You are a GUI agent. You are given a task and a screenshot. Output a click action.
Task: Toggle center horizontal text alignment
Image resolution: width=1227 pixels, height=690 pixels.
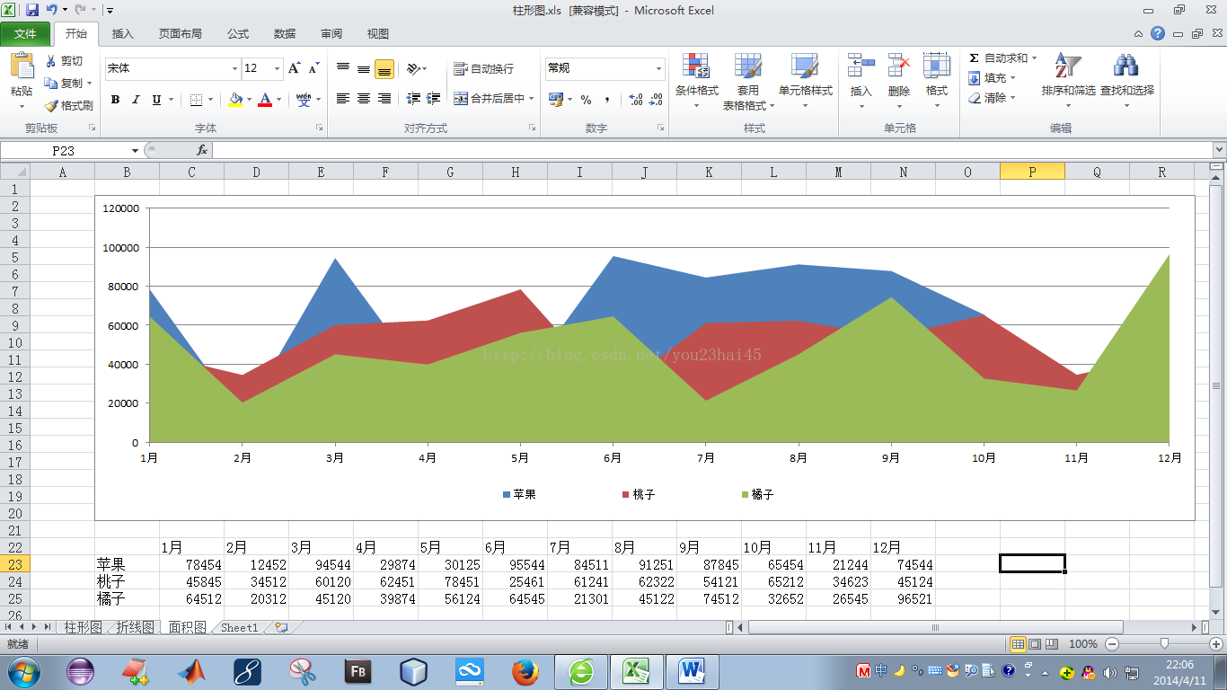(x=364, y=99)
